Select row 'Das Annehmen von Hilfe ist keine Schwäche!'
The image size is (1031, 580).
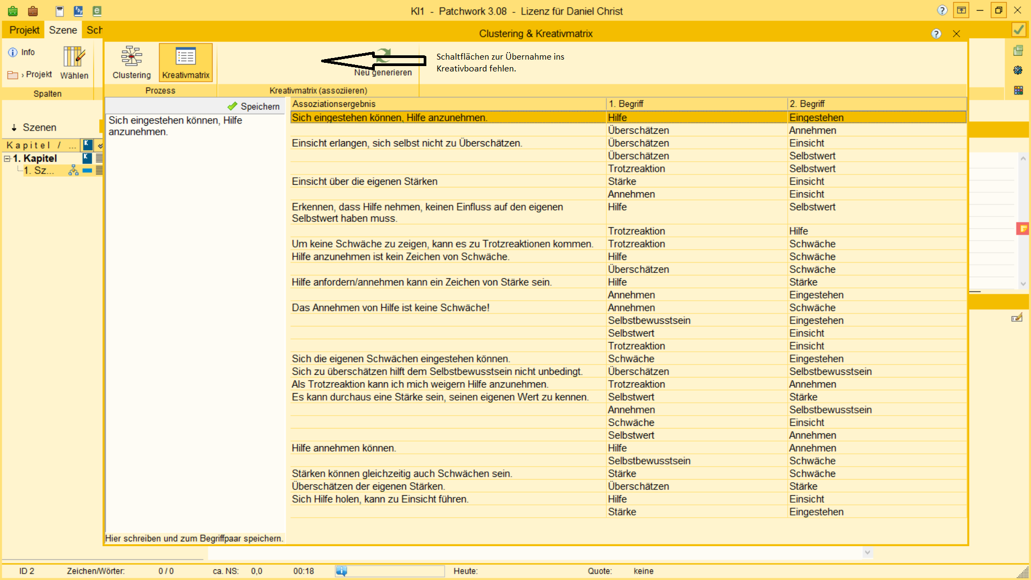click(628, 308)
